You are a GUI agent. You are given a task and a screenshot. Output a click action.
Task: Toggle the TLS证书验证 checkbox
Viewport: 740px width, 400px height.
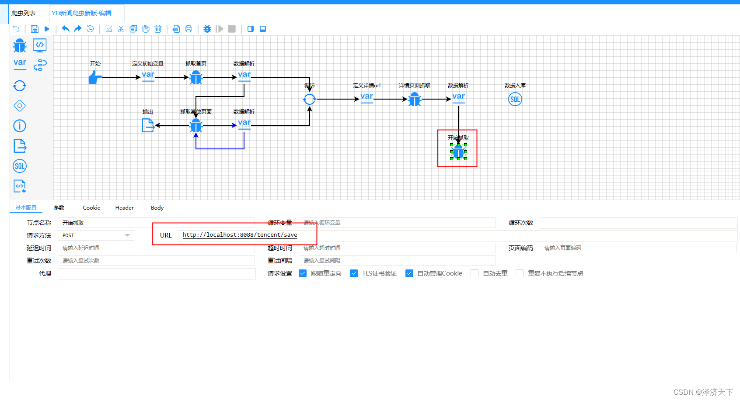click(354, 273)
